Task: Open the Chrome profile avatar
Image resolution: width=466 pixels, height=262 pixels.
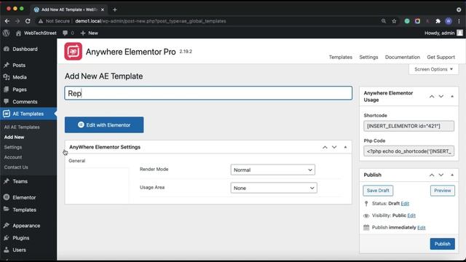Action: (x=449, y=21)
